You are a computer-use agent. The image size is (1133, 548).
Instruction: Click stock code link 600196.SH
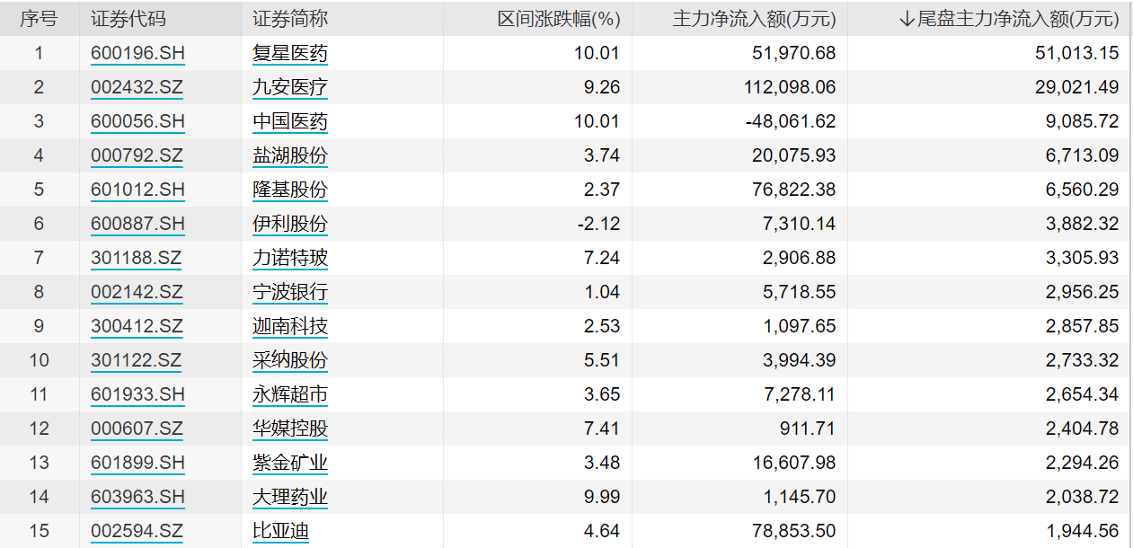coord(137,53)
